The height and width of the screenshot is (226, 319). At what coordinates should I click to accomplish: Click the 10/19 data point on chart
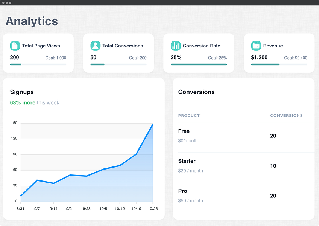pyautogui.click(x=136, y=154)
